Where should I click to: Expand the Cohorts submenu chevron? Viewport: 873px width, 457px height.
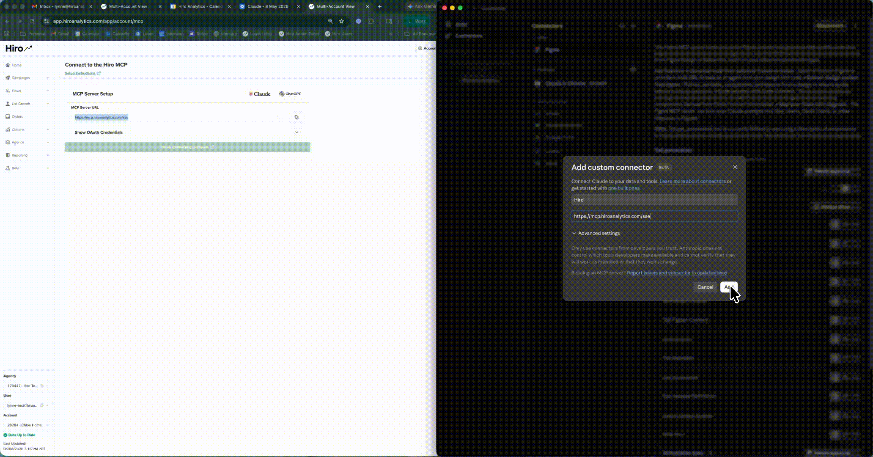[x=47, y=129]
